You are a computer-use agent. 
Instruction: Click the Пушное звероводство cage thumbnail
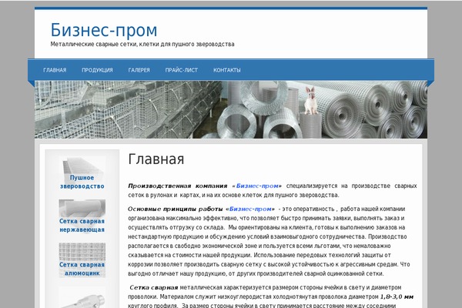(82, 166)
